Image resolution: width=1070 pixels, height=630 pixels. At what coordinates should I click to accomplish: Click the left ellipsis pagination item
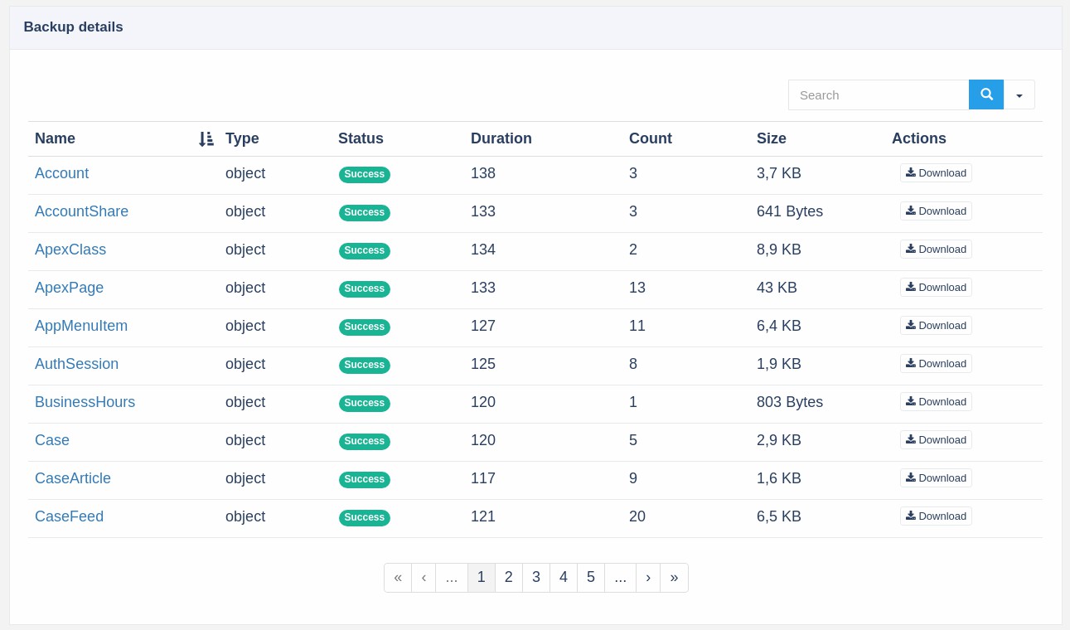pos(452,578)
